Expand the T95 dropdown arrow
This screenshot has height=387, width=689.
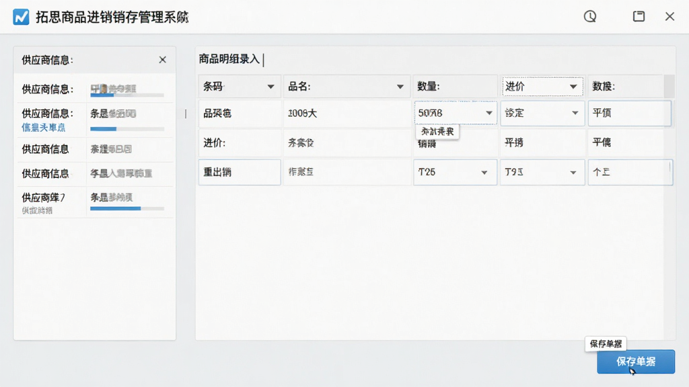(573, 173)
